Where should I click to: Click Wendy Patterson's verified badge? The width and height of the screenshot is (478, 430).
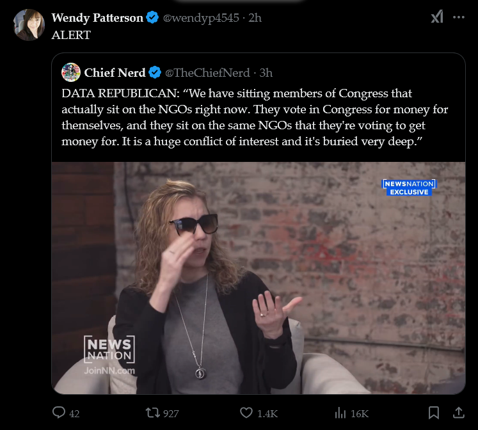(x=152, y=18)
